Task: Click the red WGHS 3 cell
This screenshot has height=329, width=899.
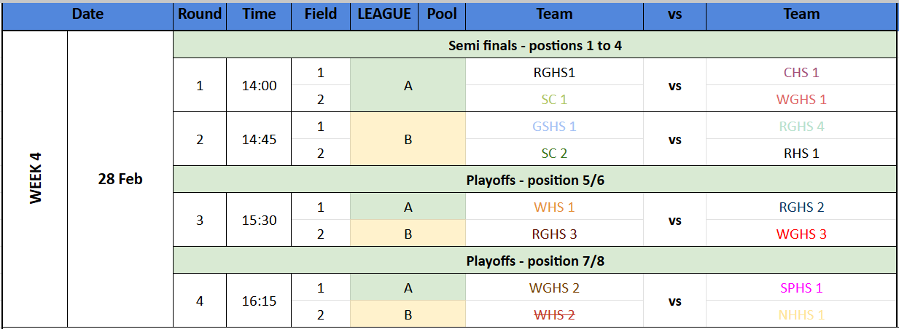Action: coord(801,234)
